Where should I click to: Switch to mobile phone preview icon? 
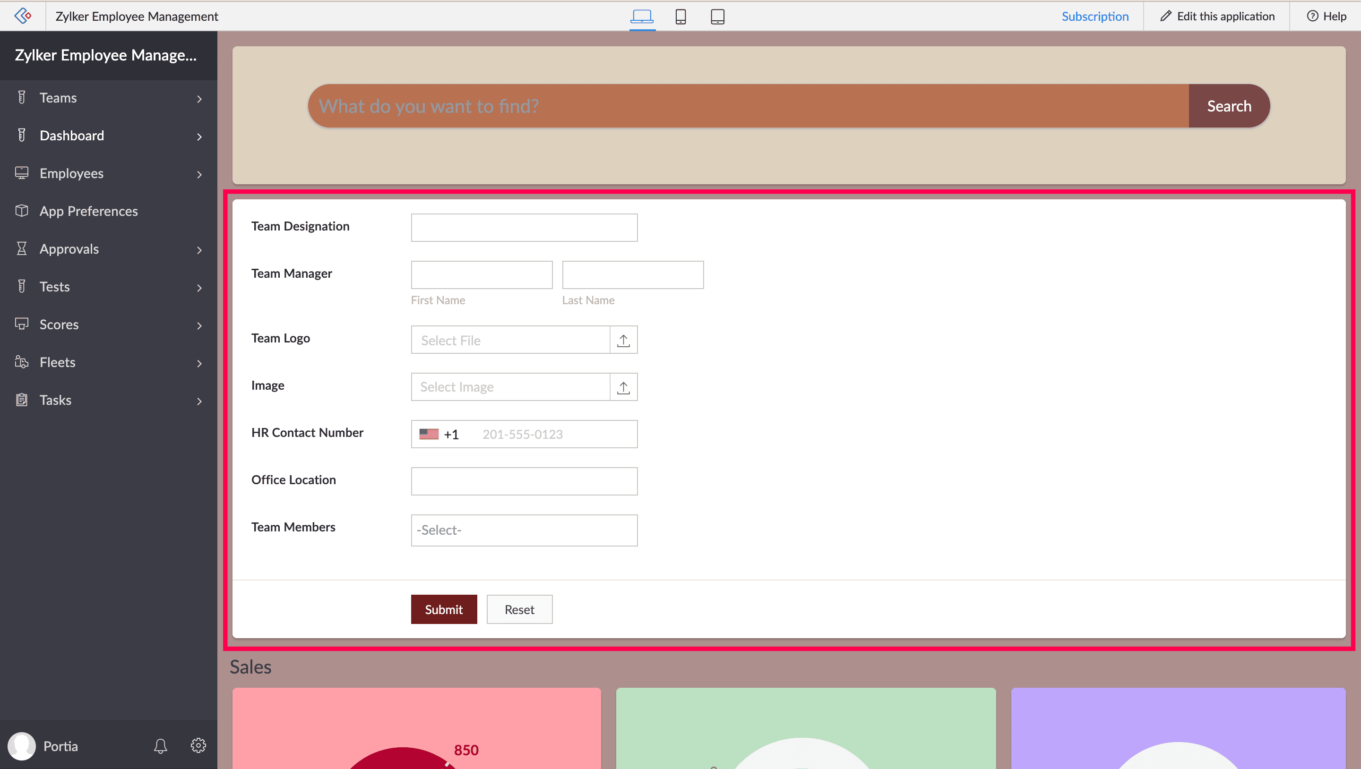(x=680, y=17)
